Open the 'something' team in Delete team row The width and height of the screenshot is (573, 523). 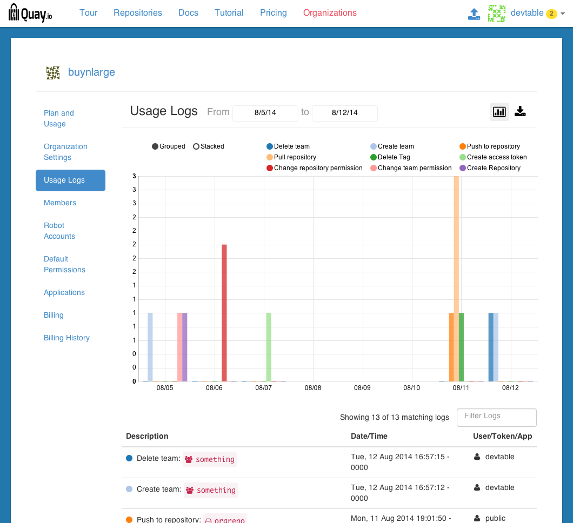click(210, 459)
